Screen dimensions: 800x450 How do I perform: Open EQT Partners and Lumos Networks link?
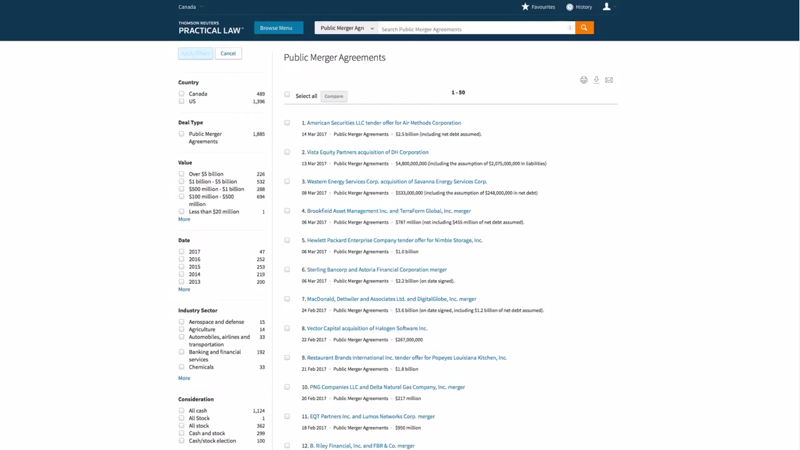tap(372, 417)
